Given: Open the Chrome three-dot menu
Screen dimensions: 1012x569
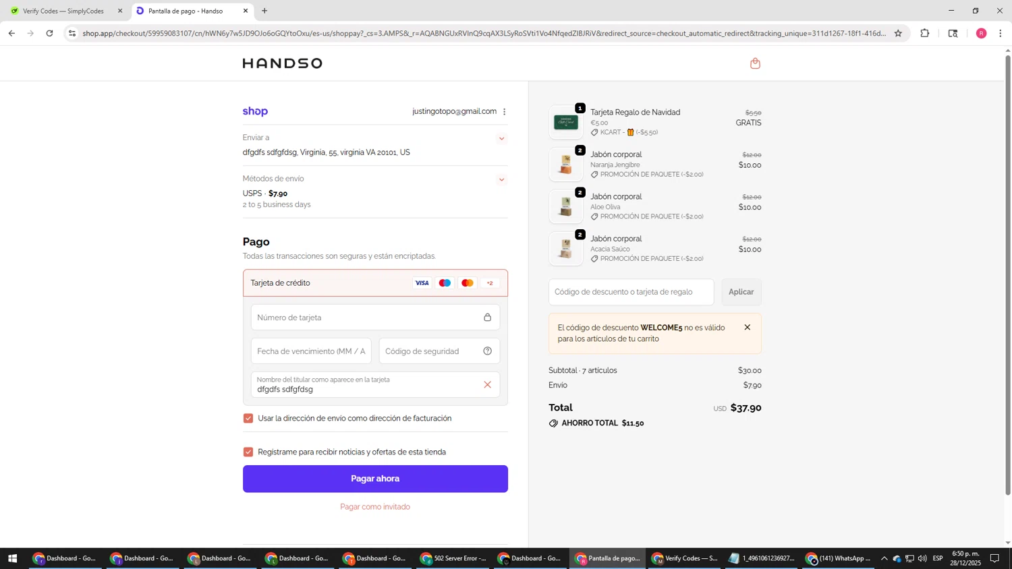Looking at the screenshot, I should point(1000,33).
